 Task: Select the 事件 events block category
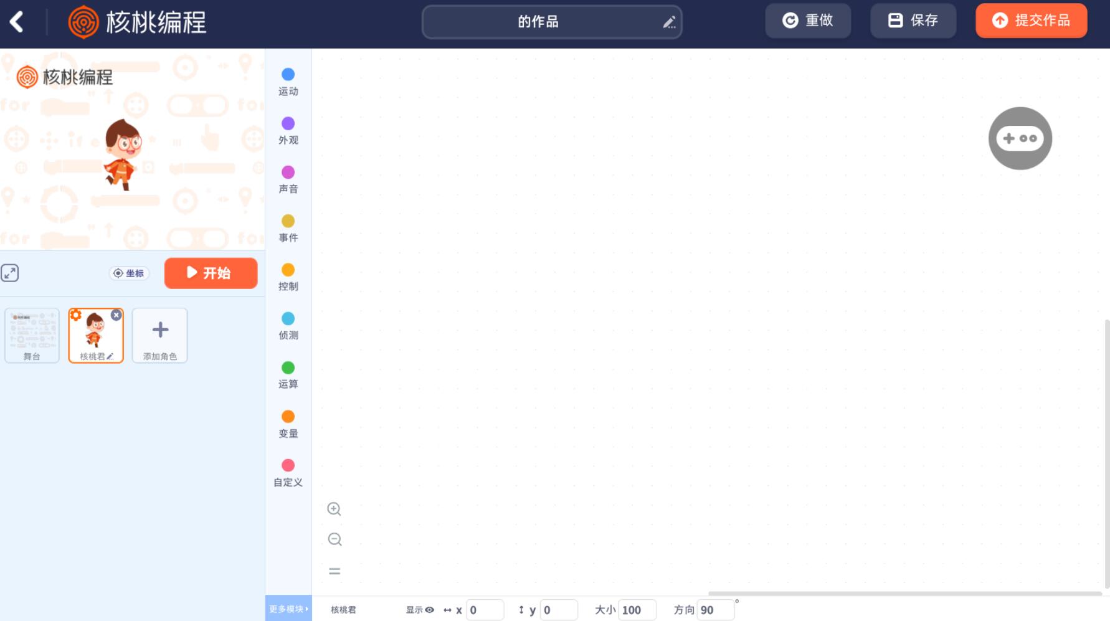[288, 228]
